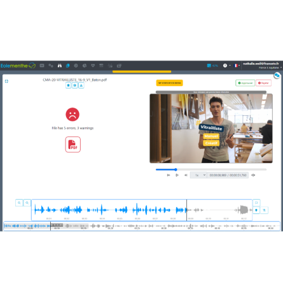
Task: Expand the user account menu nathalie.weil
Action: pos(262,66)
